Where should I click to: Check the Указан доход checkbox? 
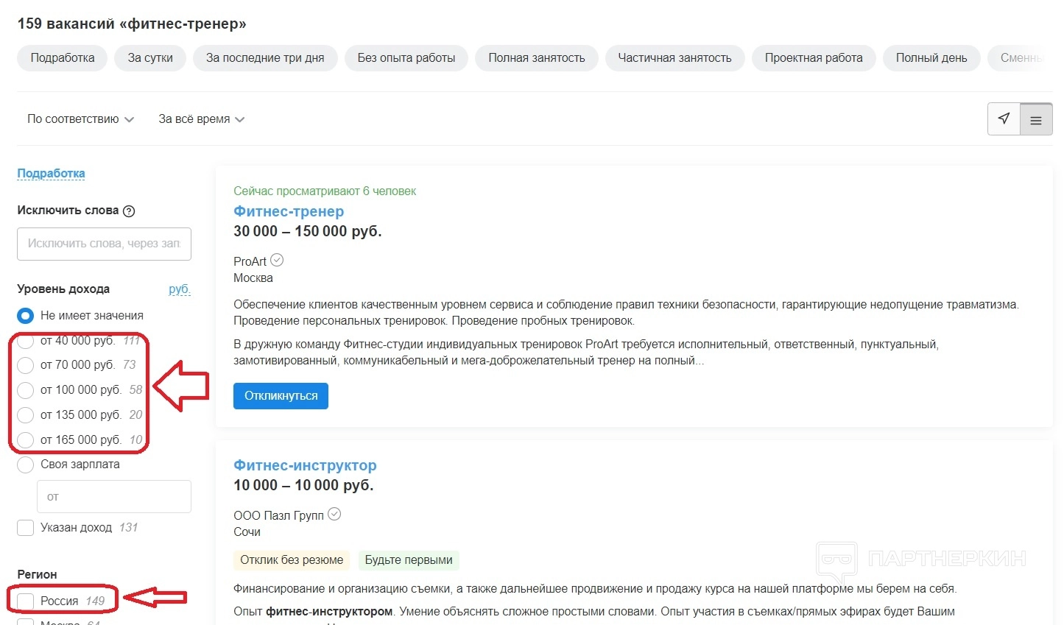(26, 528)
